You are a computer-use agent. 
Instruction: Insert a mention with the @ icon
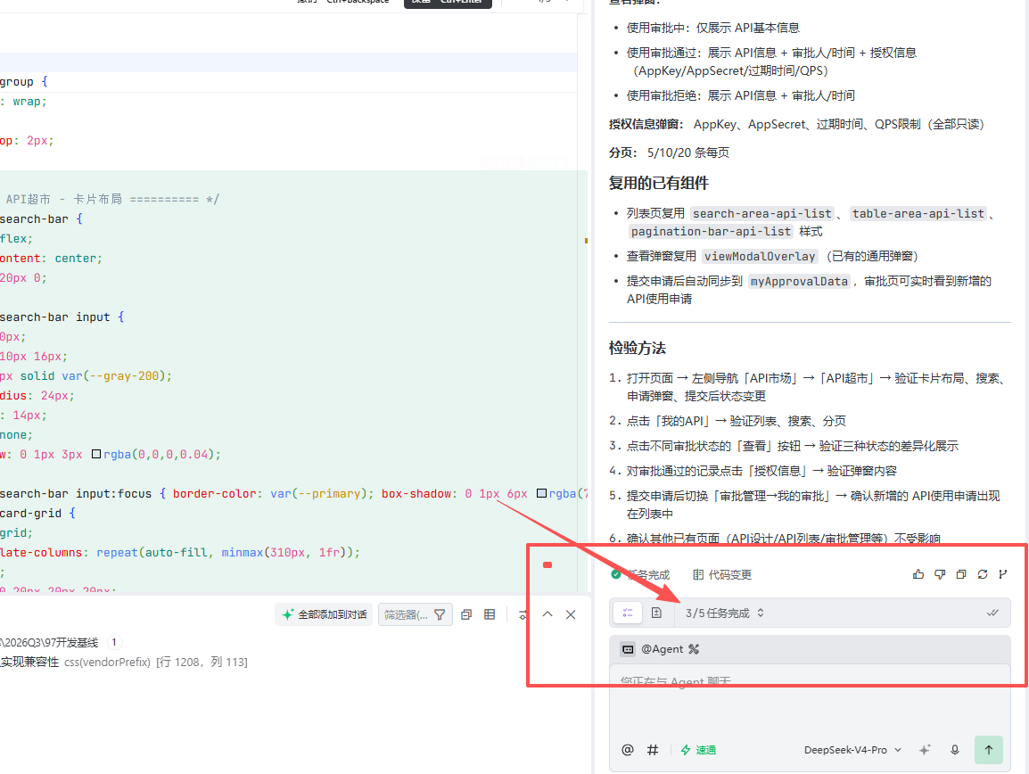(x=628, y=750)
